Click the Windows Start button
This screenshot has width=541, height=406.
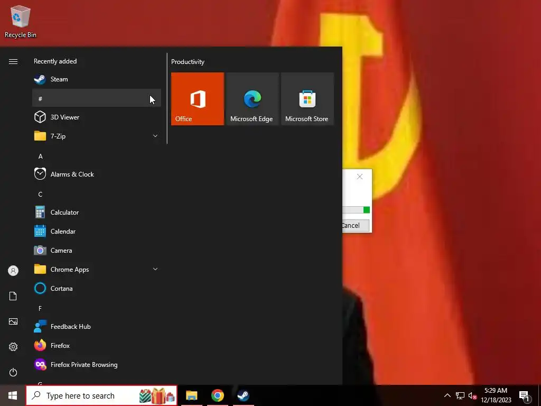[13, 395]
